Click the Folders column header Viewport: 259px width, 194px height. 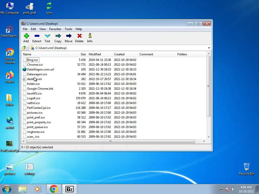tap(176, 54)
